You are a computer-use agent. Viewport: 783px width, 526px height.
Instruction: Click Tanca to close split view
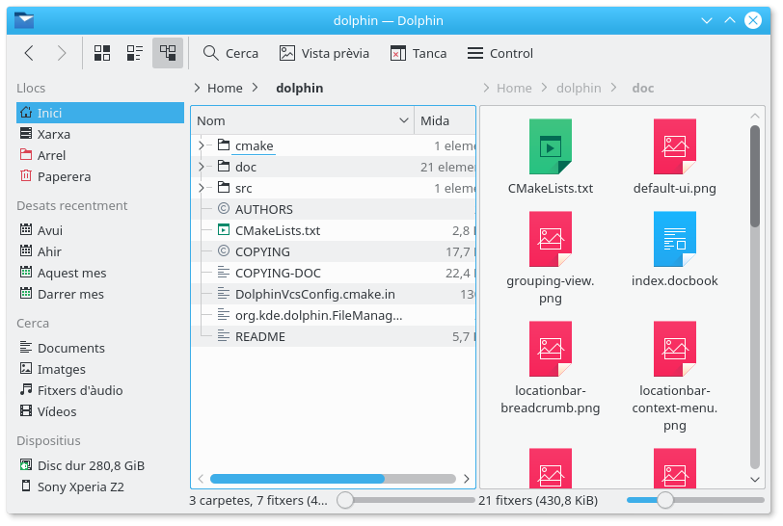pyautogui.click(x=418, y=53)
